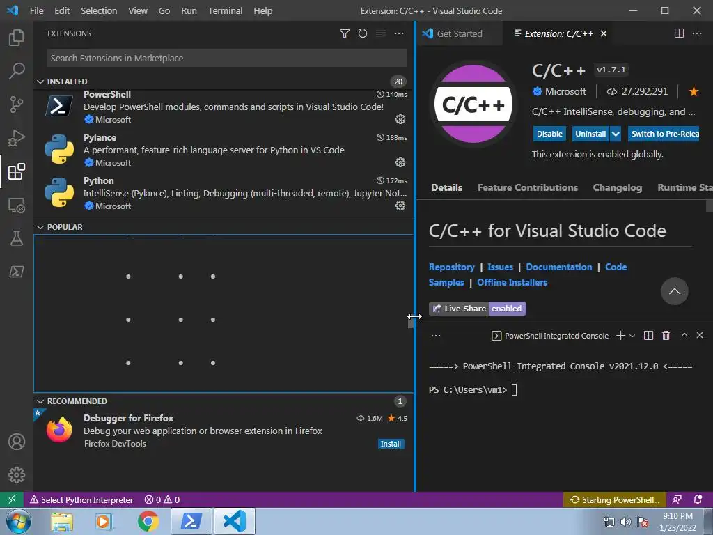Switch to the Changelog tab
This screenshot has height=535, width=713.
[617, 187]
